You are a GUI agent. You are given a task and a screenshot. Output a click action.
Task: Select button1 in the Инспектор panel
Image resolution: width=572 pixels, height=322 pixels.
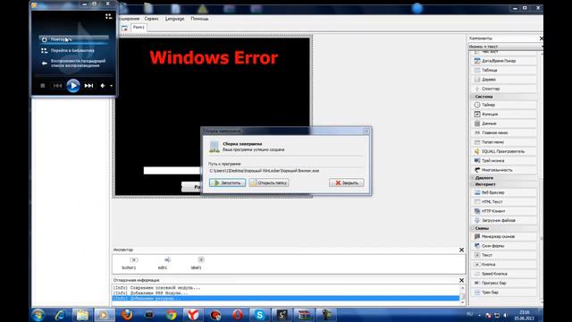point(129,263)
